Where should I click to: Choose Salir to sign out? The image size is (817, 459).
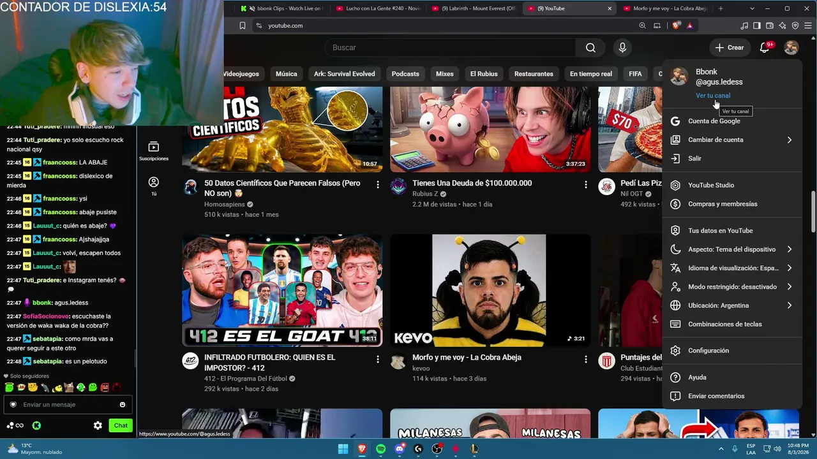(x=732, y=158)
